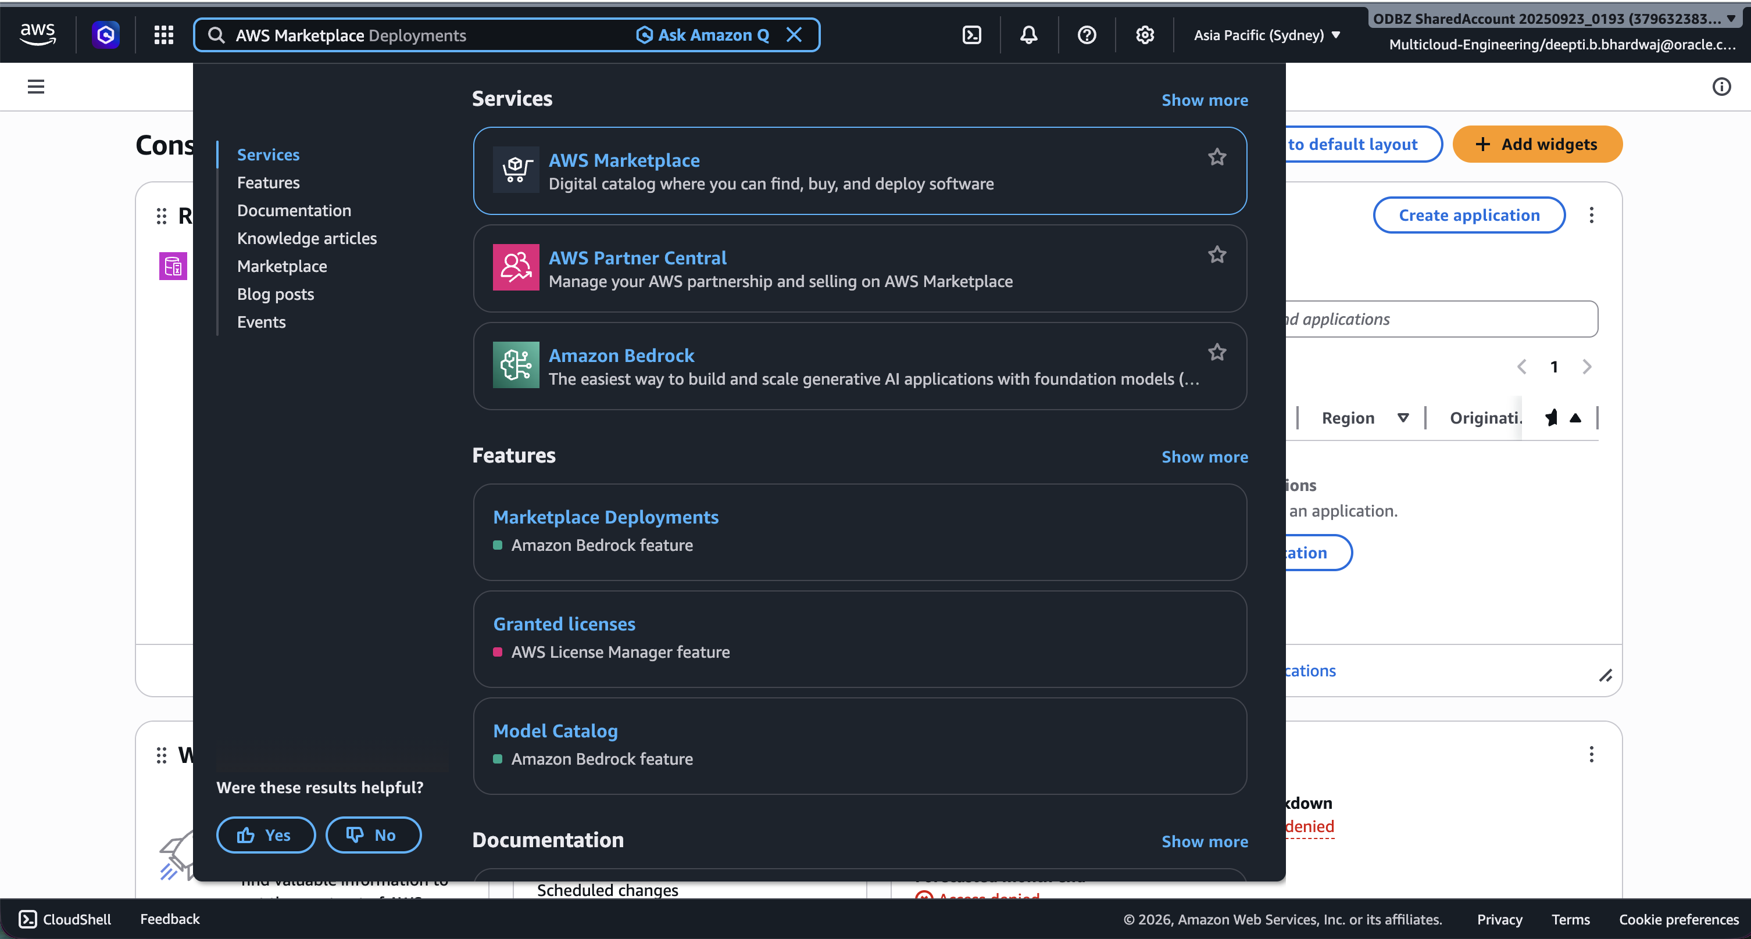1751x939 pixels.
Task: Click Yes thumbs-up feedback button
Action: point(266,834)
